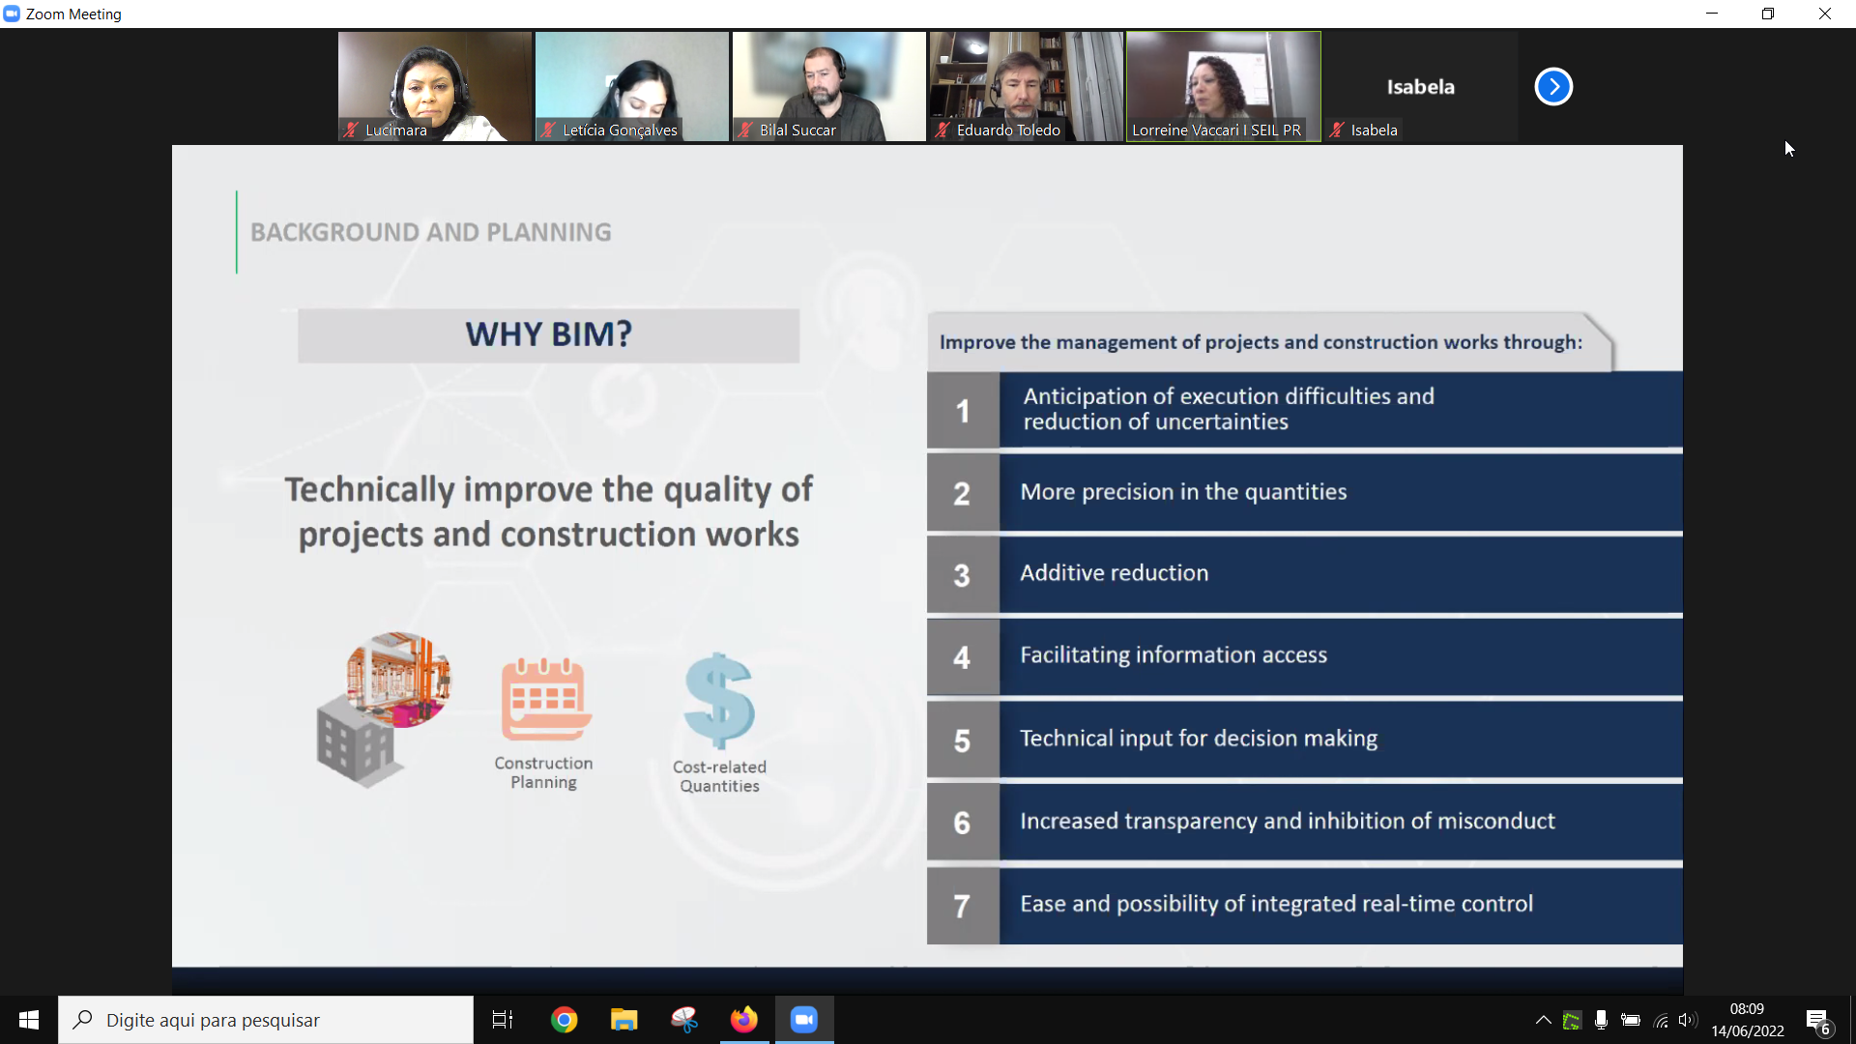The height and width of the screenshot is (1044, 1856).
Task: Click 'BACKGROUND AND PLANNING' slide title
Action: pyautogui.click(x=431, y=232)
